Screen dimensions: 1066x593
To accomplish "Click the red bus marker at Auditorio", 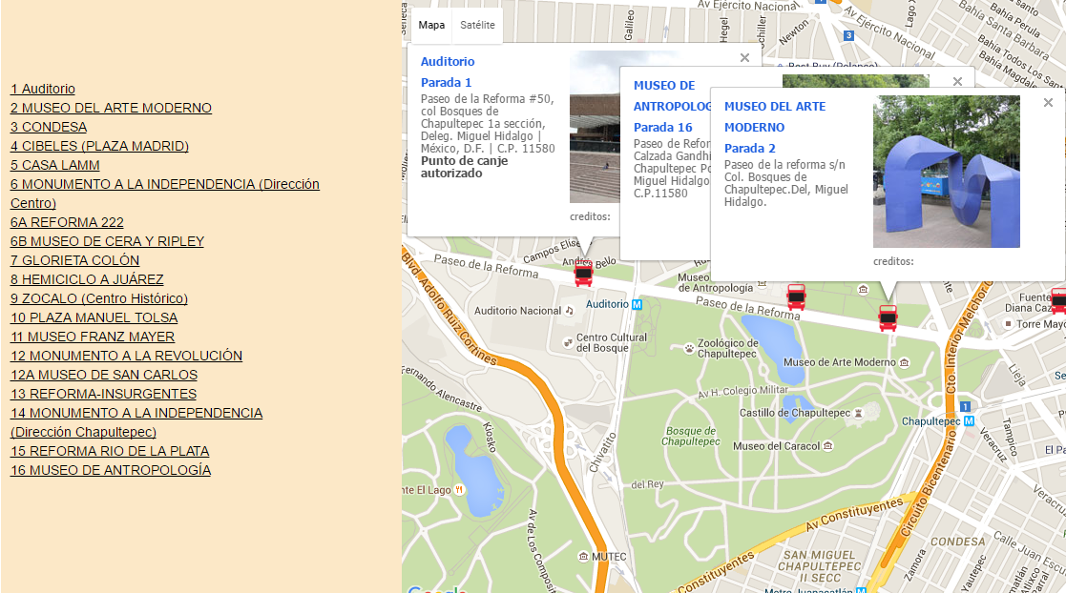I will pos(583,274).
